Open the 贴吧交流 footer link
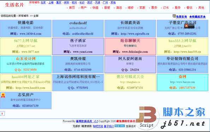Screen dimensions: 210x132 coord(98,126)
